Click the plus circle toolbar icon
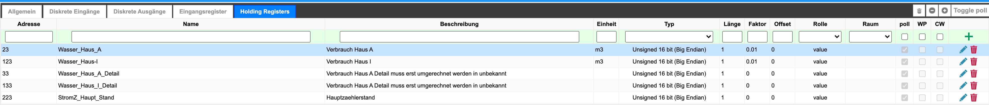Screen dimensions: 989x105 click(944, 11)
